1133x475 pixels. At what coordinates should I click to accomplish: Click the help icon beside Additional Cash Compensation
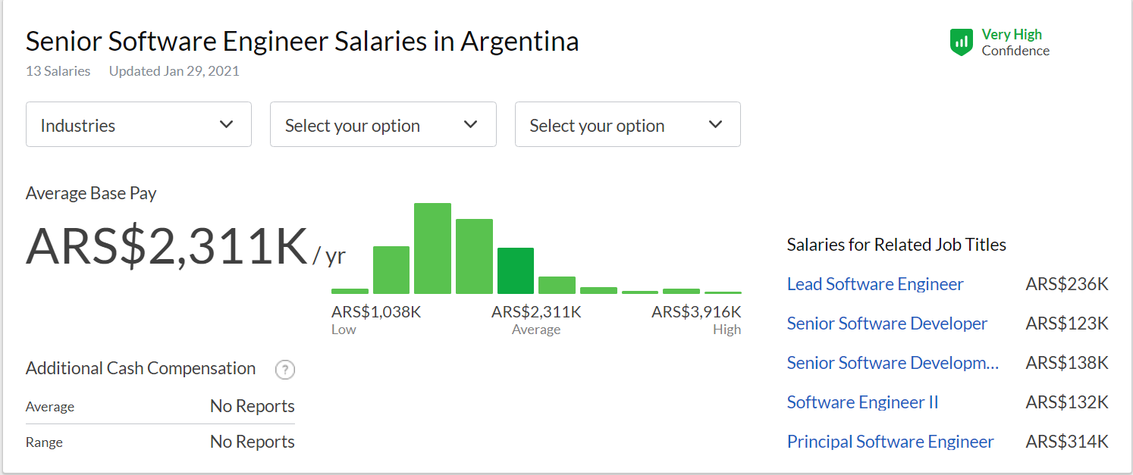(284, 370)
